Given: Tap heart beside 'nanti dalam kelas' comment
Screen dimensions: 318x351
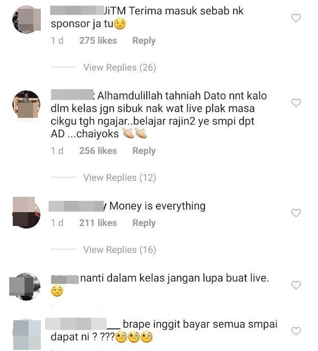Looking at the screenshot, I should [296, 285].
